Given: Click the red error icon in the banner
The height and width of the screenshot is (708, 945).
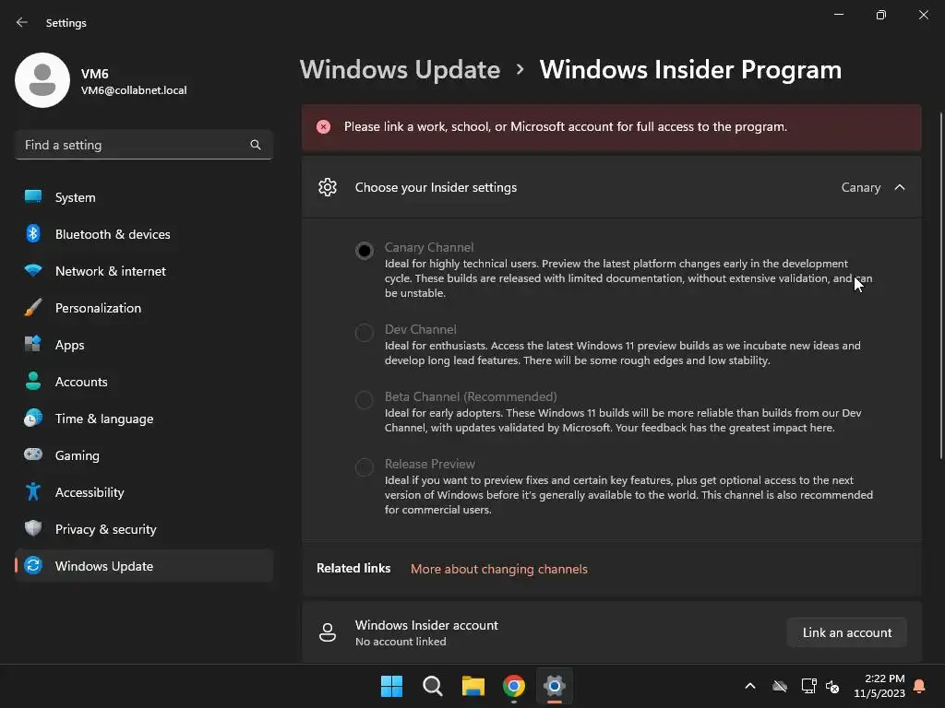Looking at the screenshot, I should [324, 126].
